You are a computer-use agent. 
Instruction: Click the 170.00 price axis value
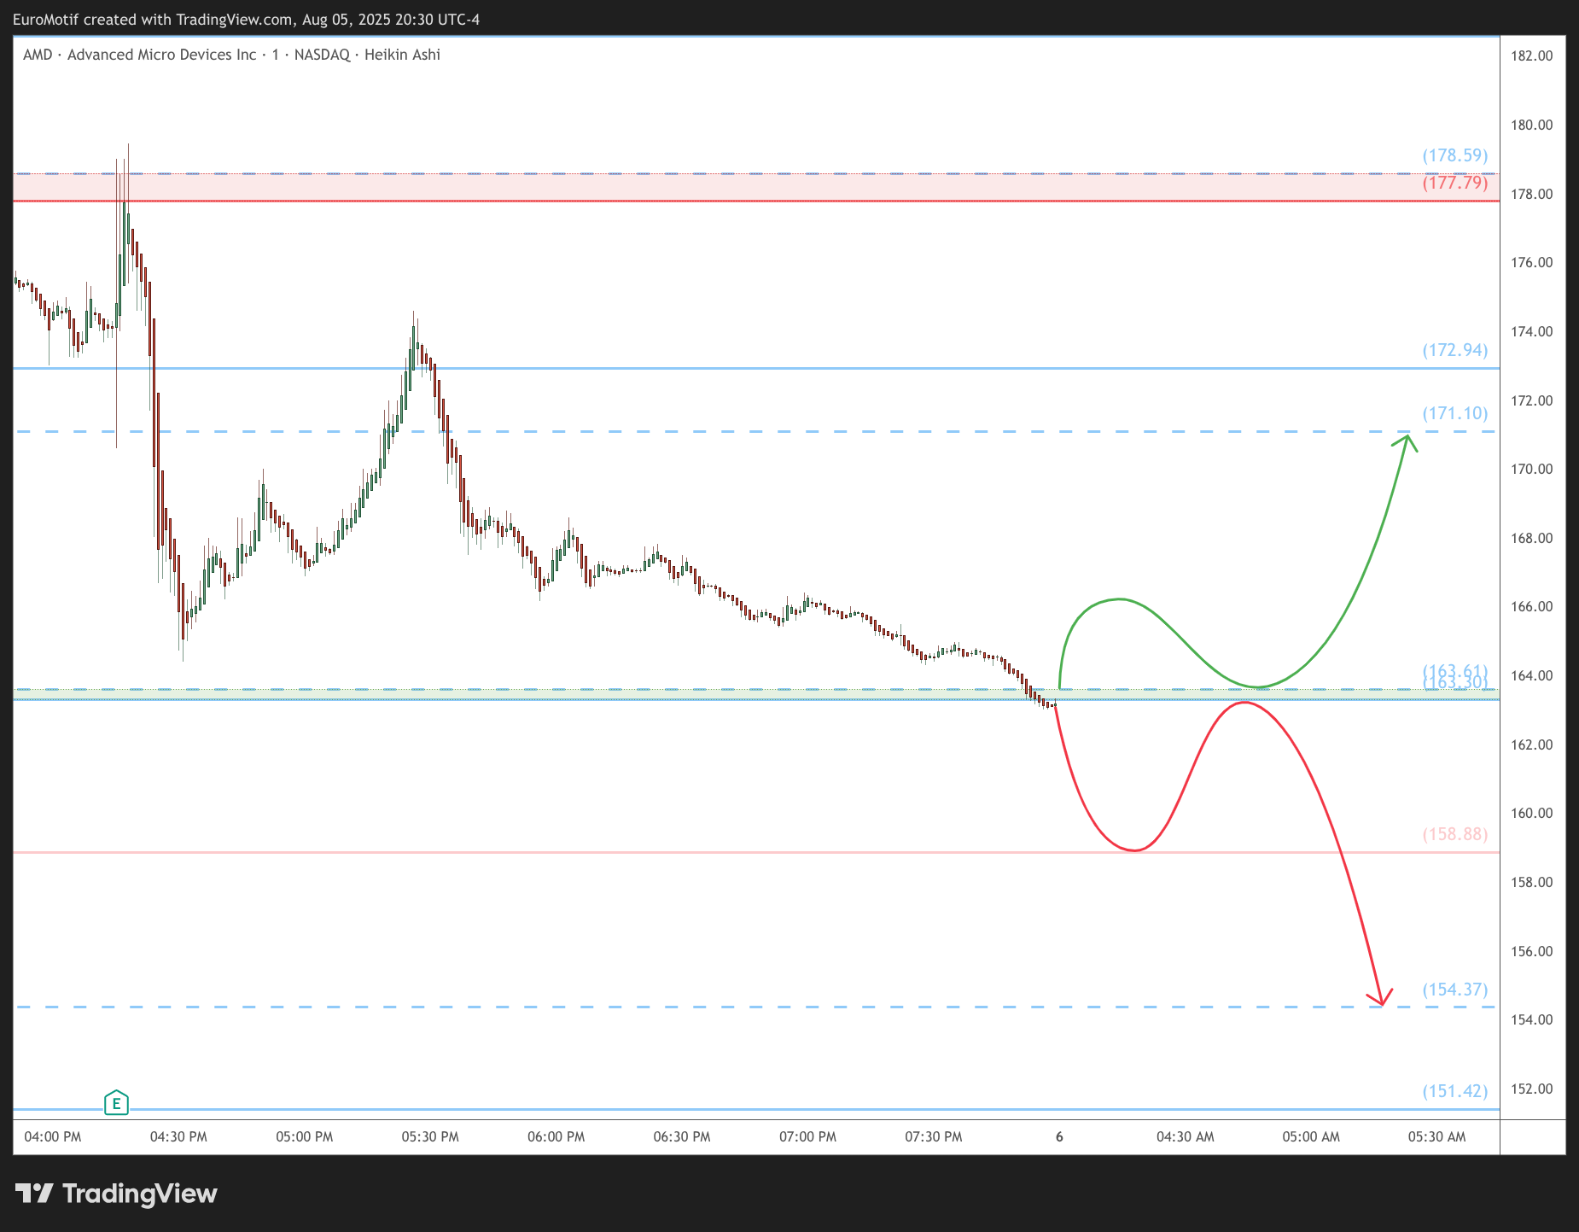click(1531, 469)
